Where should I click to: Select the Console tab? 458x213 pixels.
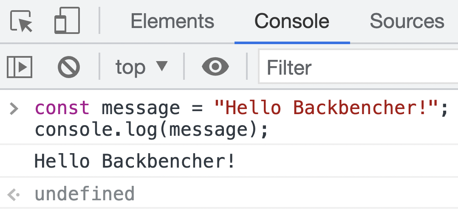(x=292, y=21)
